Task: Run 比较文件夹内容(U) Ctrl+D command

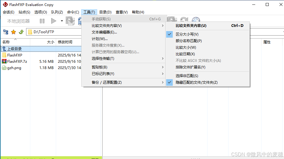Action: pyautogui.click(x=208, y=26)
